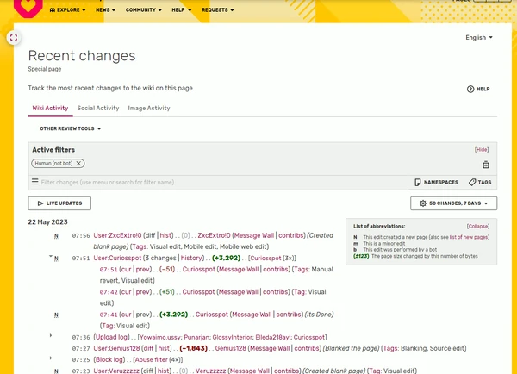Open the English language dropdown
The width and height of the screenshot is (517, 374).
coord(479,38)
